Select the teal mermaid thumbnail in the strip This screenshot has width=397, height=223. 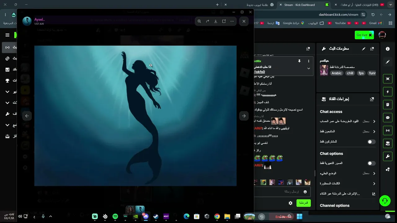pos(140,210)
